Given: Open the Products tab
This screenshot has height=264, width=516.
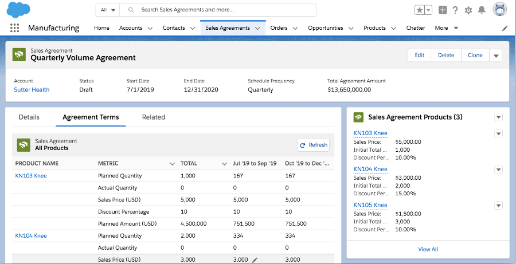Looking at the screenshot, I should point(374,28).
